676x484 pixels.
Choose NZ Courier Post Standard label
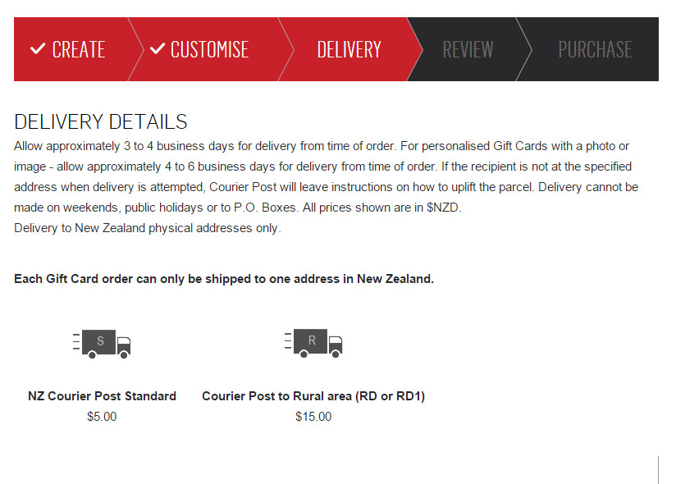click(x=102, y=396)
